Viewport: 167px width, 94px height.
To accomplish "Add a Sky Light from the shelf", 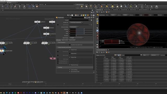I will [117, 7].
